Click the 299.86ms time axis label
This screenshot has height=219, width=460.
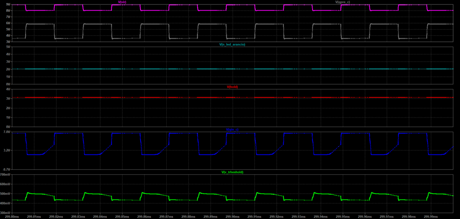(144, 217)
